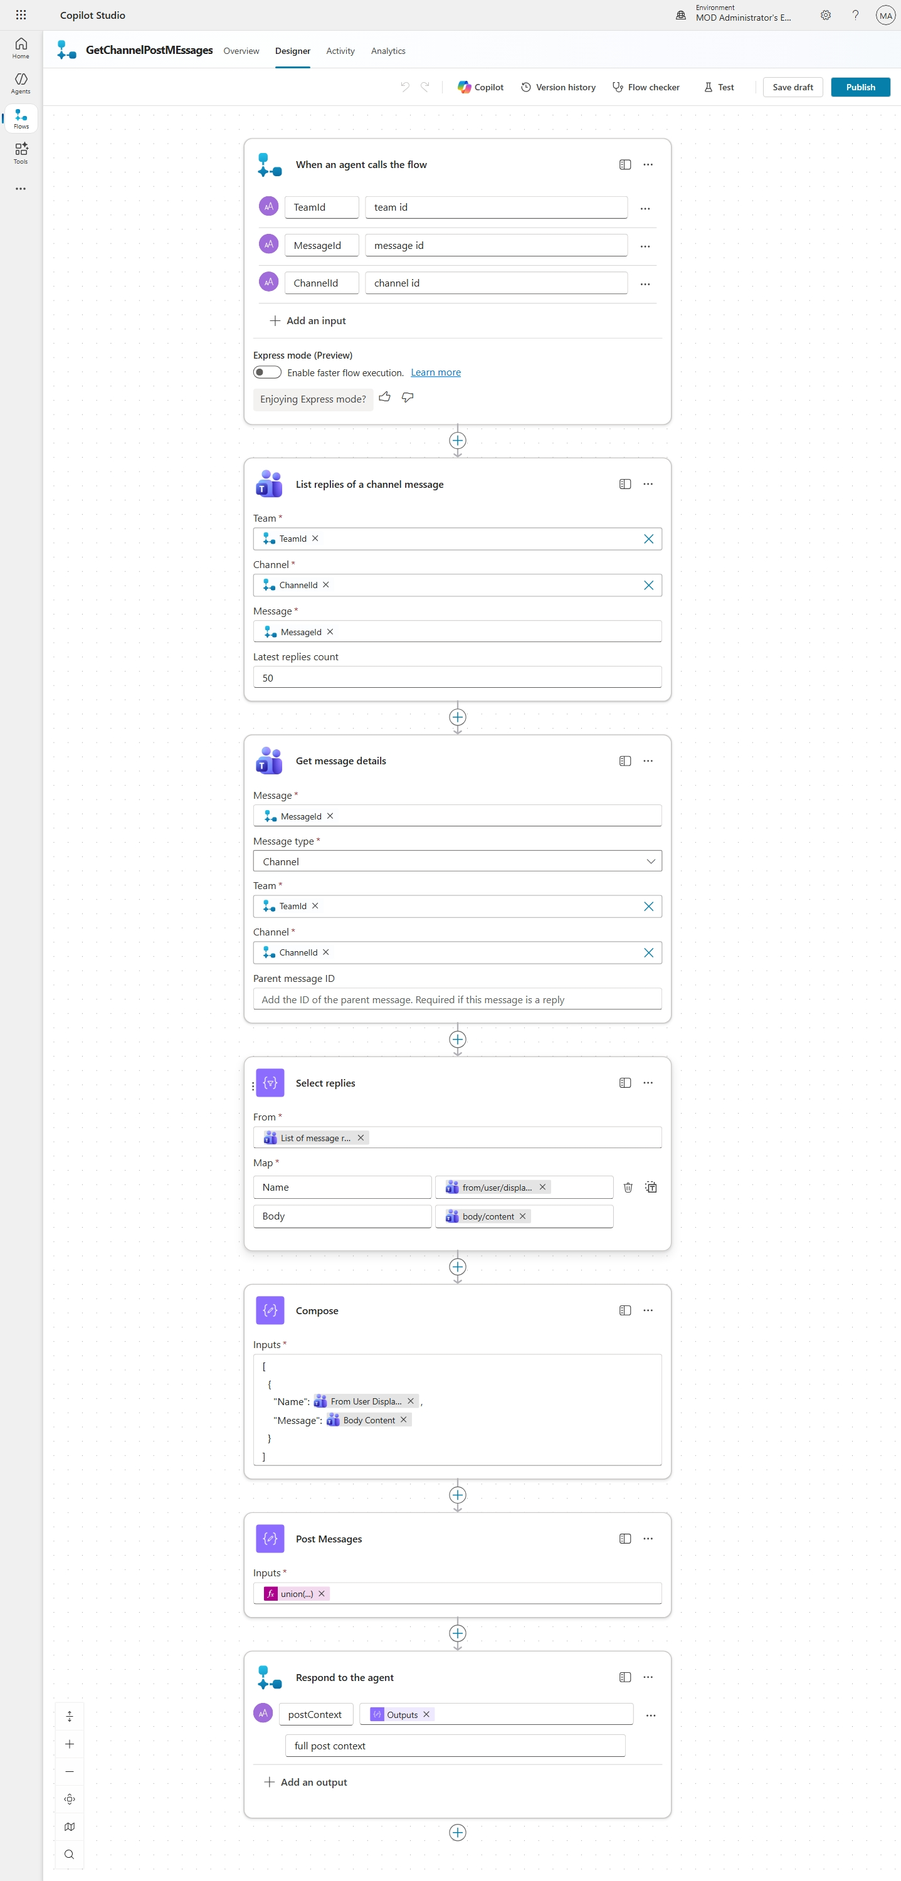
Task: Open Flows in left sidebar
Action: pos(21,119)
